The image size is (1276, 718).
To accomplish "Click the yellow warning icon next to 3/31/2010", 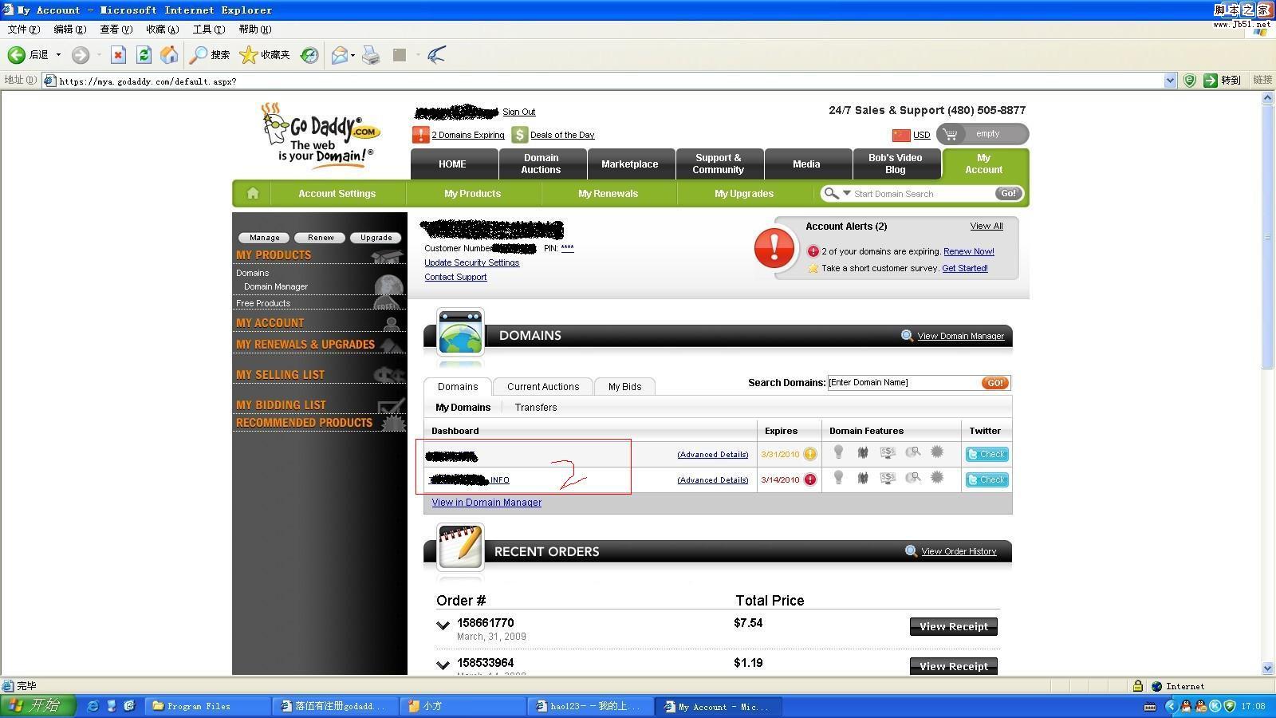I will coord(810,454).
